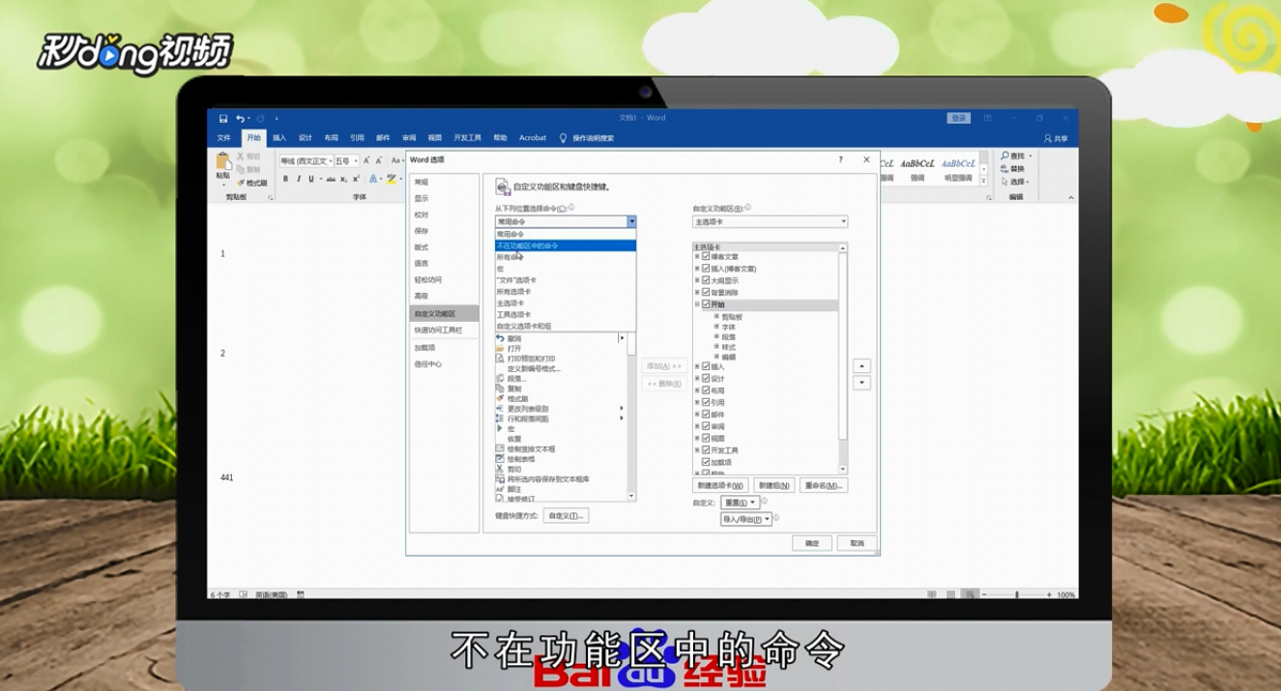Click the 取消 button
This screenshot has width=1281, height=691.
point(857,543)
